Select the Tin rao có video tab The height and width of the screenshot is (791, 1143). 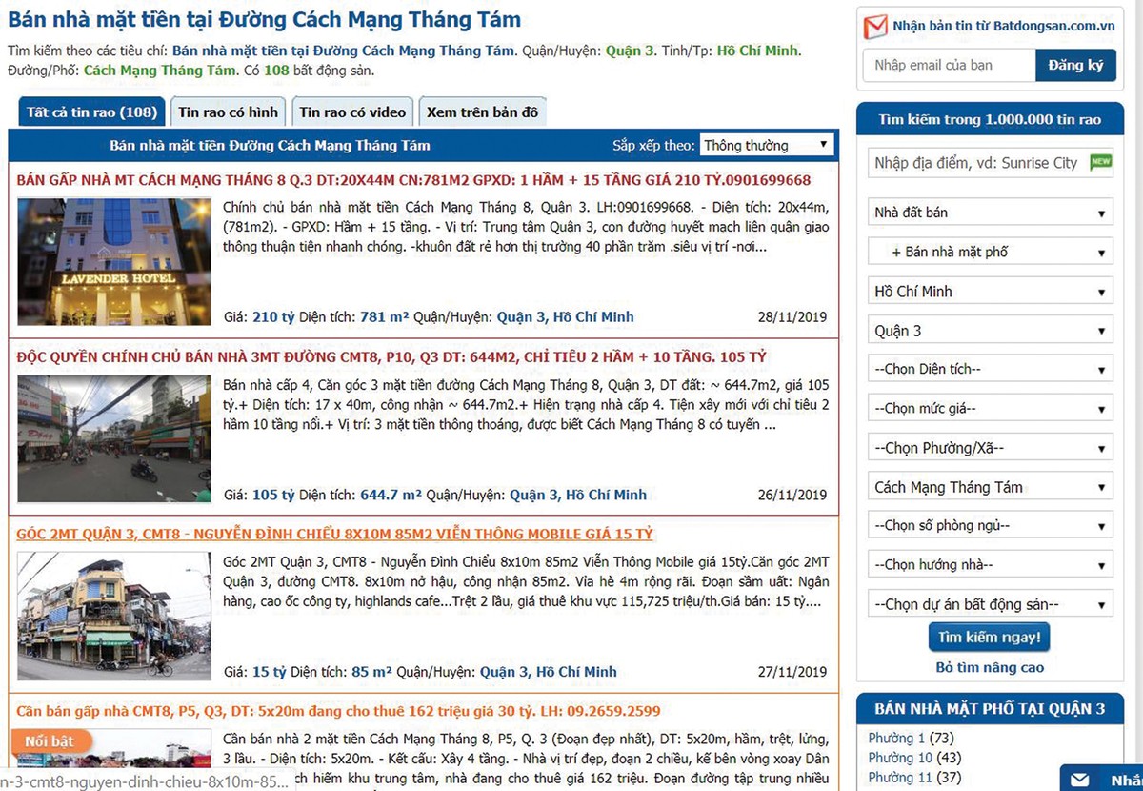(352, 112)
